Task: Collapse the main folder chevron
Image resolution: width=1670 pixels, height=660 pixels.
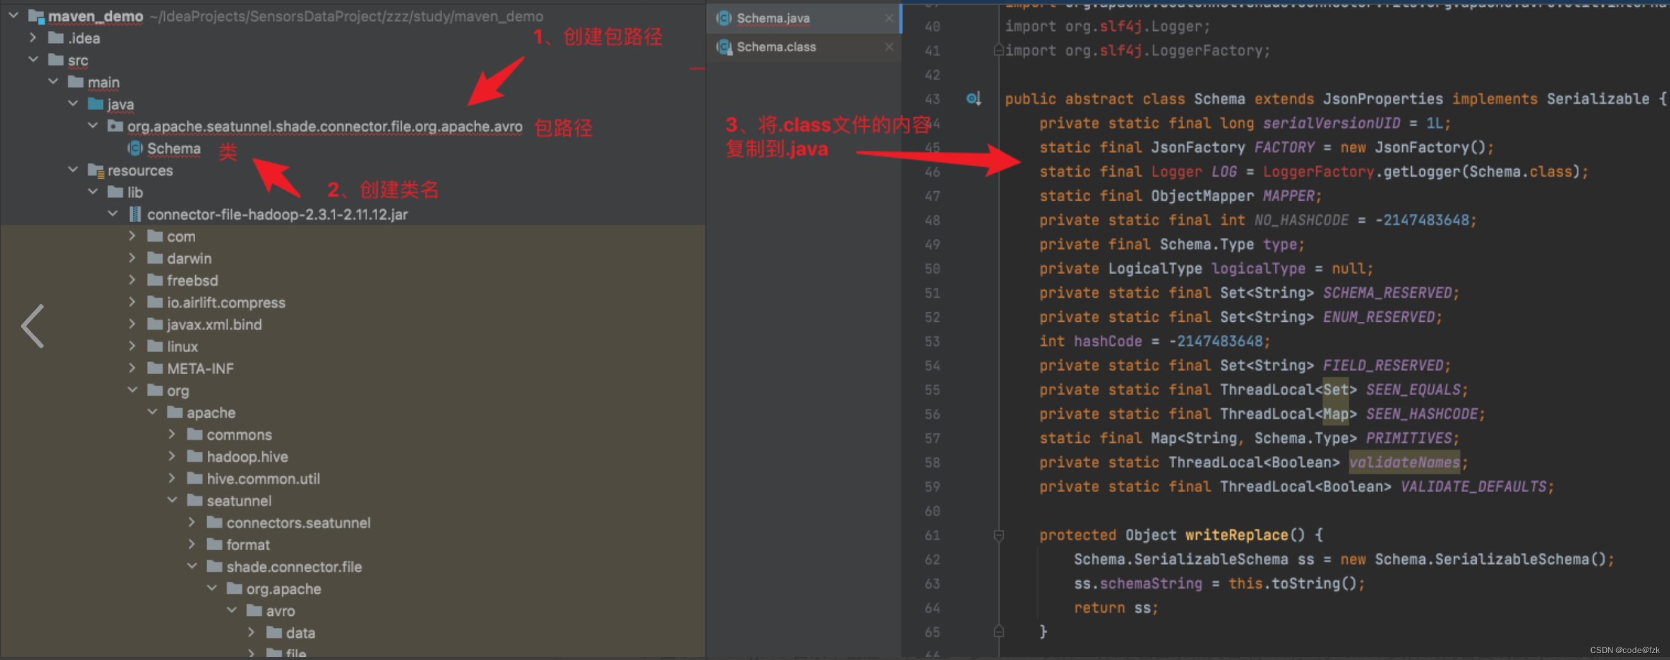Action: pos(53,81)
